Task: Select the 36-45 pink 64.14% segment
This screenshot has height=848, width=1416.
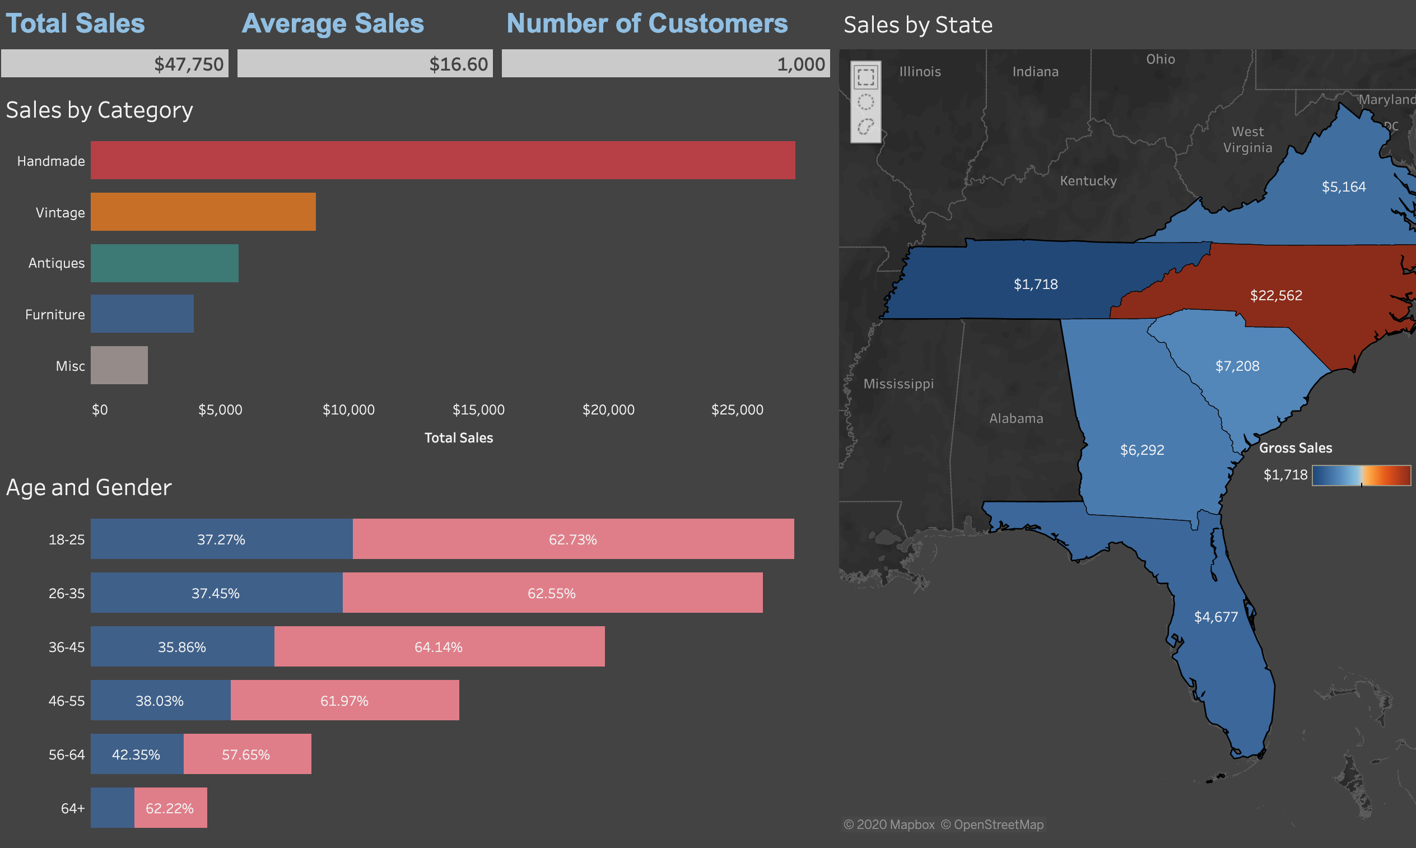Action: coord(439,646)
